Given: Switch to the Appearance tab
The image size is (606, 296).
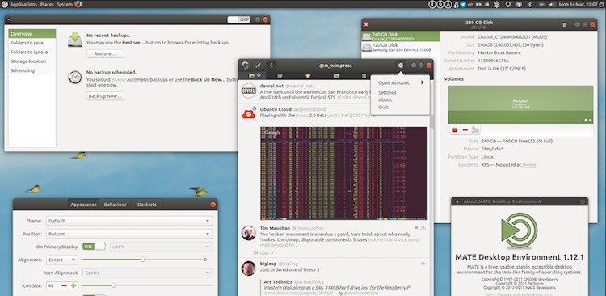Looking at the screenshot, I should (x=83, y=205).
